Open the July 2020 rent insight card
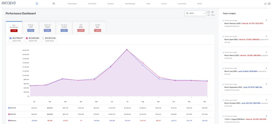The image size is (272, 124). coord(246,72)
